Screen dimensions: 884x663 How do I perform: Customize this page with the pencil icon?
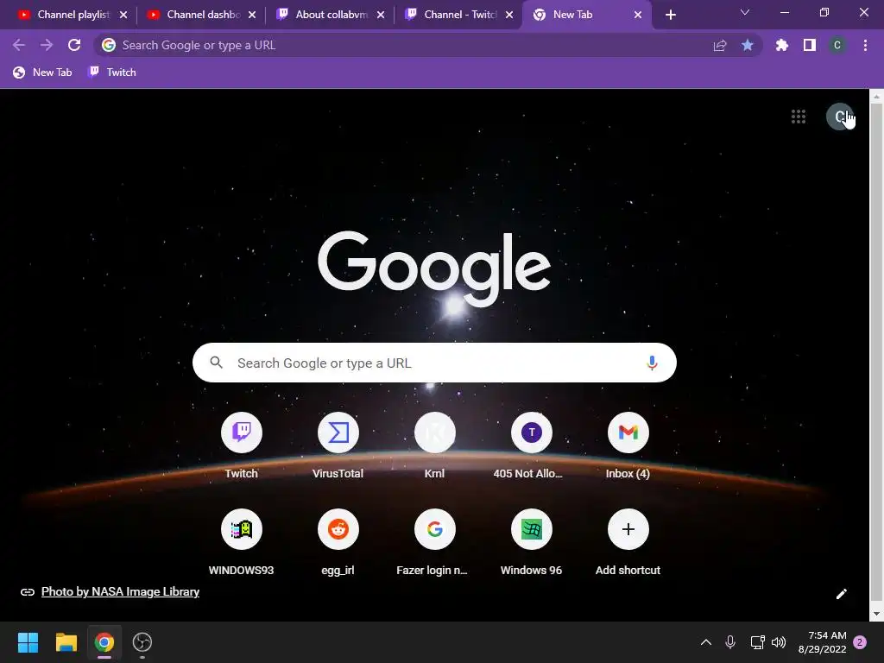(x=841, y=594)
